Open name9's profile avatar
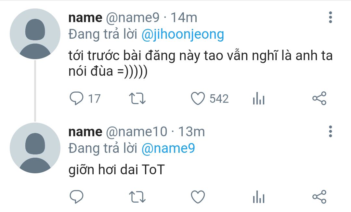 35,34
